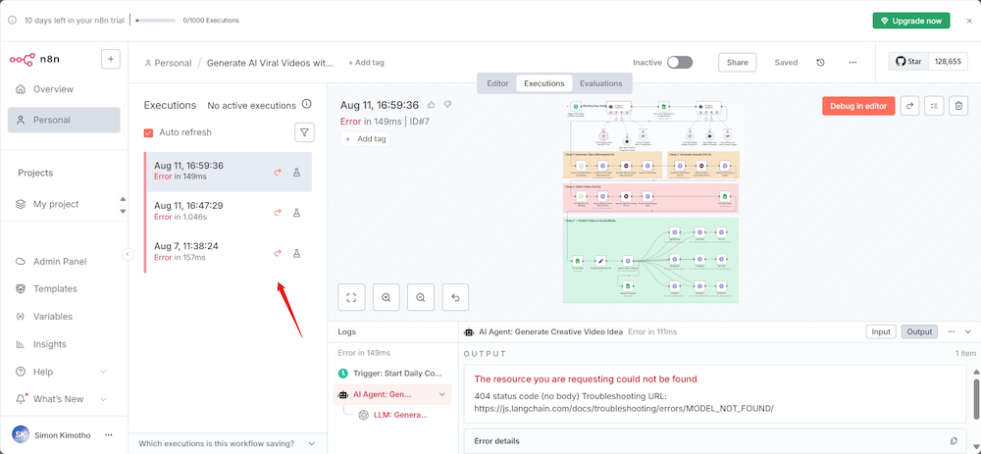Click the Personal breadcrumb link
This screenshot has width=981, height=454.
tap(168, 63)
